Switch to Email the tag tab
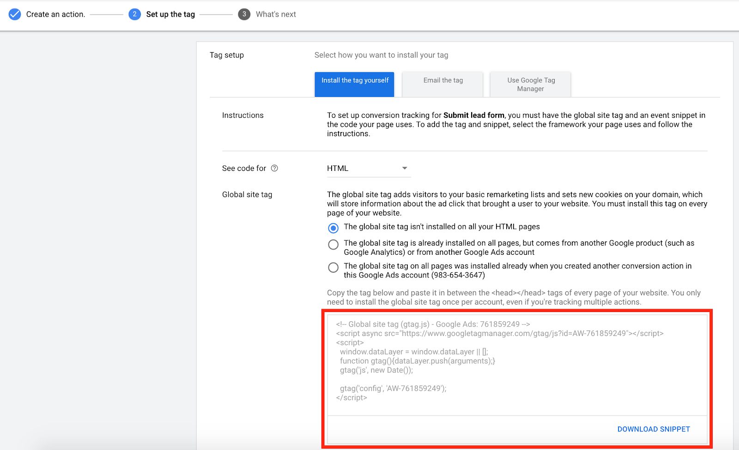 coord(443,84)
